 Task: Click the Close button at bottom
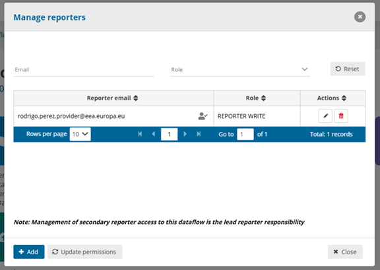[345, 252]
